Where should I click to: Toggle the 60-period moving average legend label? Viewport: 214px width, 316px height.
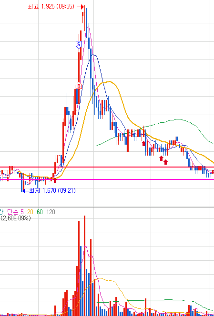click(x=40, y=212)
